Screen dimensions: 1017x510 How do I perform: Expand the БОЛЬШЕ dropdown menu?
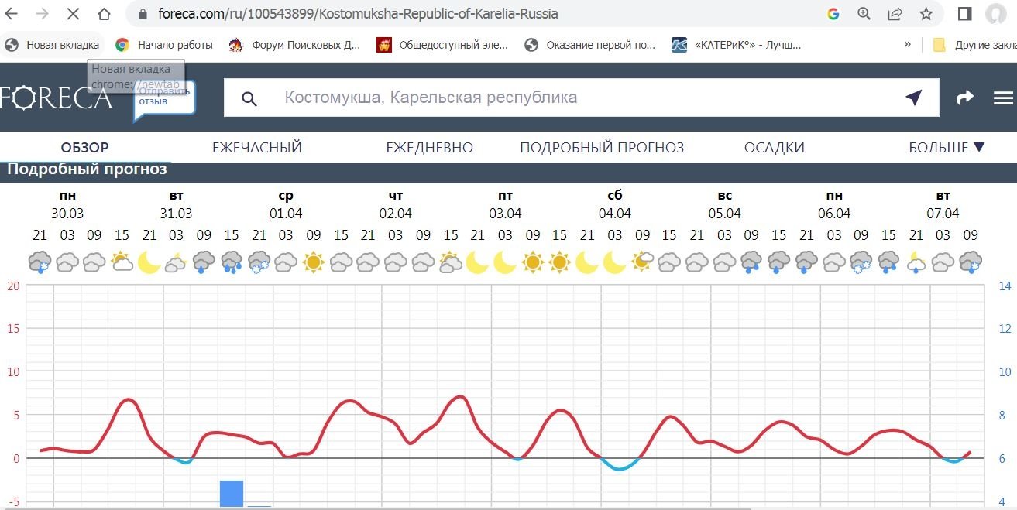pos(946,147)
